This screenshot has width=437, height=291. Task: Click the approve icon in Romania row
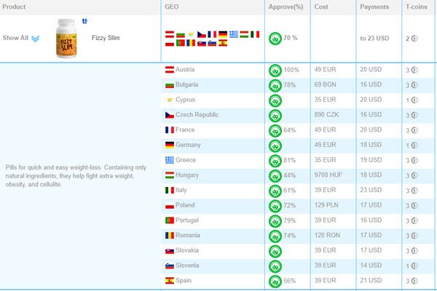[275, 236]
